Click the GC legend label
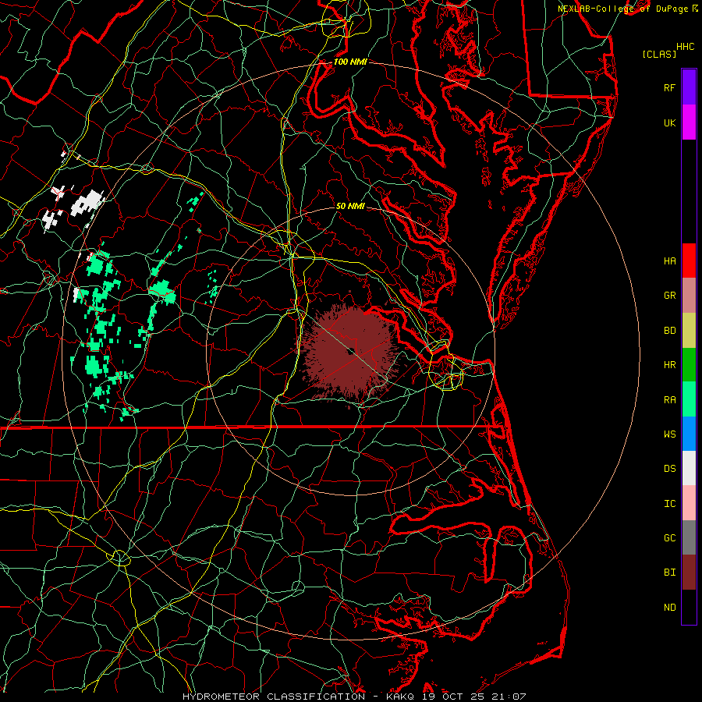This screenshot has height=702, width=702. (x=669, y=538)
